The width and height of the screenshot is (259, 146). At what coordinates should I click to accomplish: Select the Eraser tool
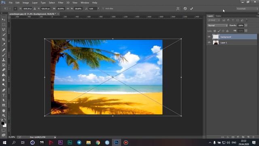[4, 70]
